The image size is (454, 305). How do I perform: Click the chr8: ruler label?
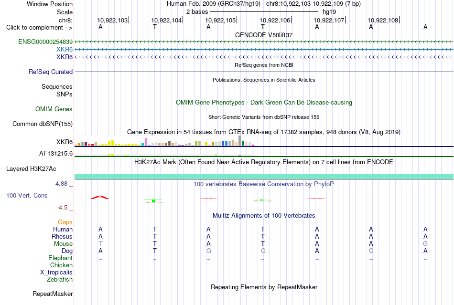(x=65, y=20)
